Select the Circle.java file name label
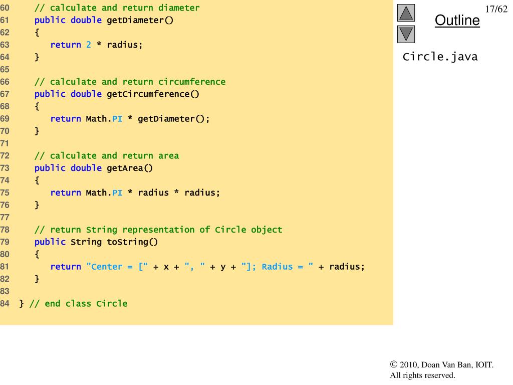 pyautogui.click(x=440, y=57)
